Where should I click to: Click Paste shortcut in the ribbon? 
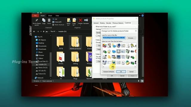(58, 25)
